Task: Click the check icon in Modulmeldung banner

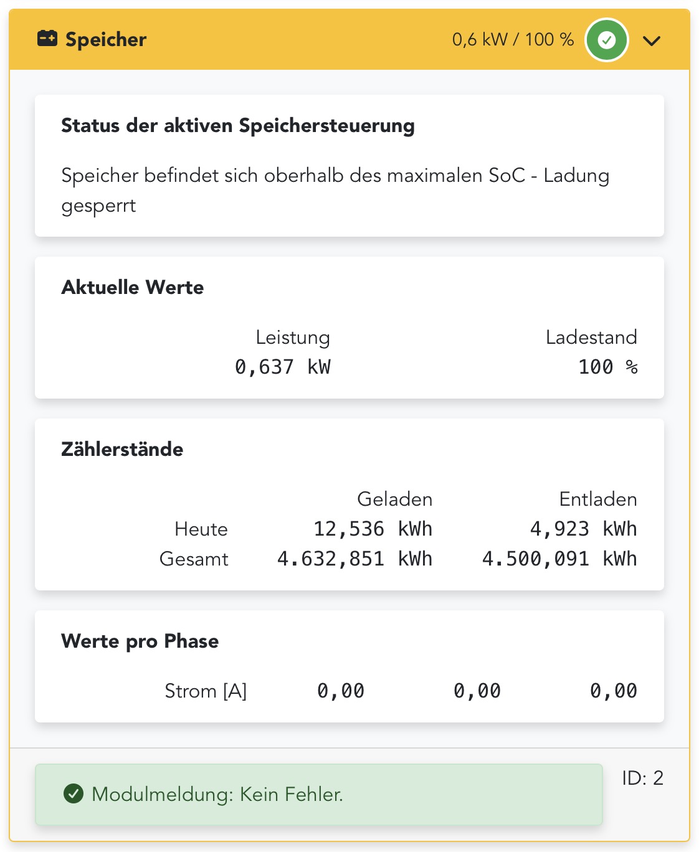Action: [x=74, y=794]
